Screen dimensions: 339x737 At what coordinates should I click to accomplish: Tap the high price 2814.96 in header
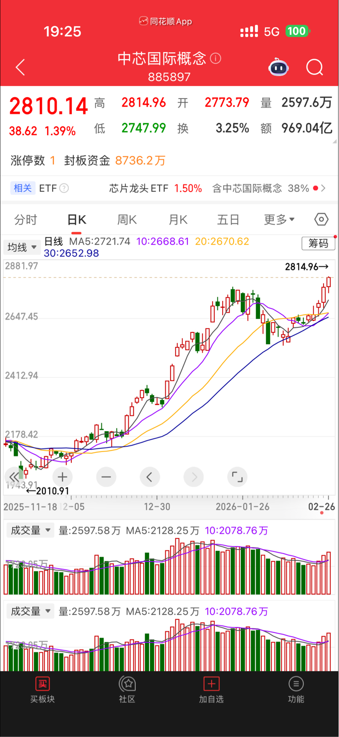click(144, 103)
